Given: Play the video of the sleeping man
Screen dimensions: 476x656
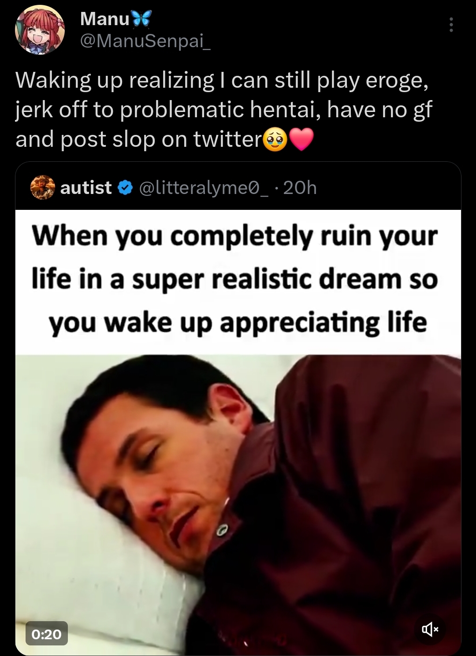Looking at the screenshot, I should pyautogui.click(x=238, y=503).
